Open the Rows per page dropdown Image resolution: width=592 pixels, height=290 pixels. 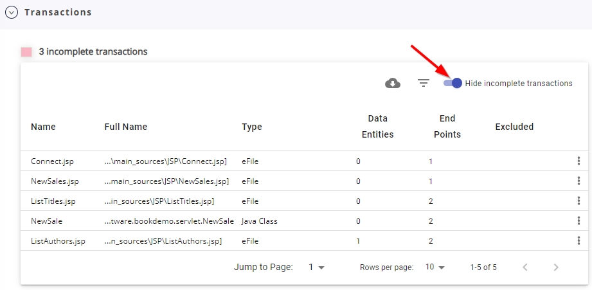(435, 267)
